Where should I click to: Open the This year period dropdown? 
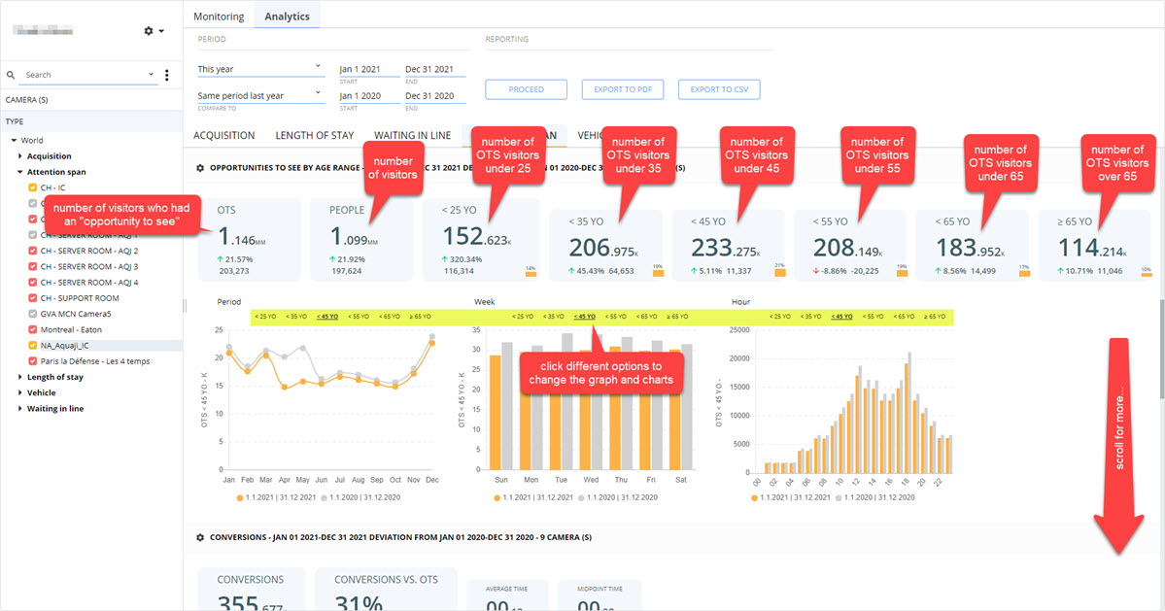coord(260,69)
